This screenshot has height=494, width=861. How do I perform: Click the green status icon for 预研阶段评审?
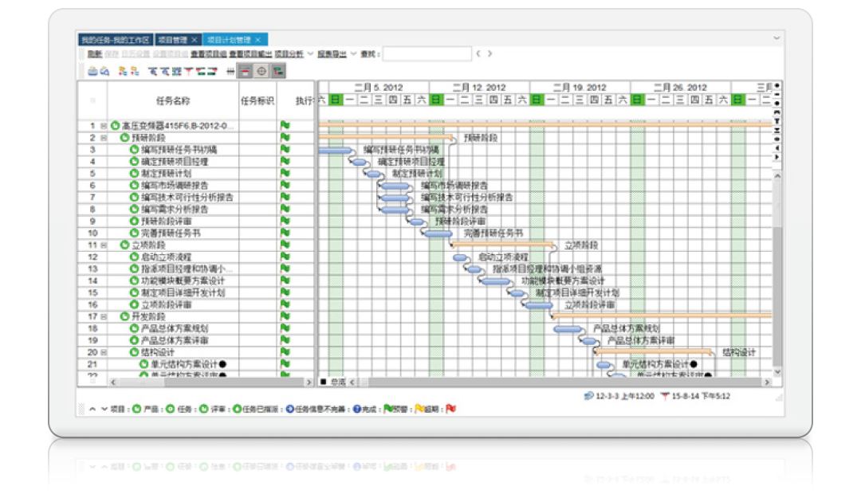click(x=134, y=221)
